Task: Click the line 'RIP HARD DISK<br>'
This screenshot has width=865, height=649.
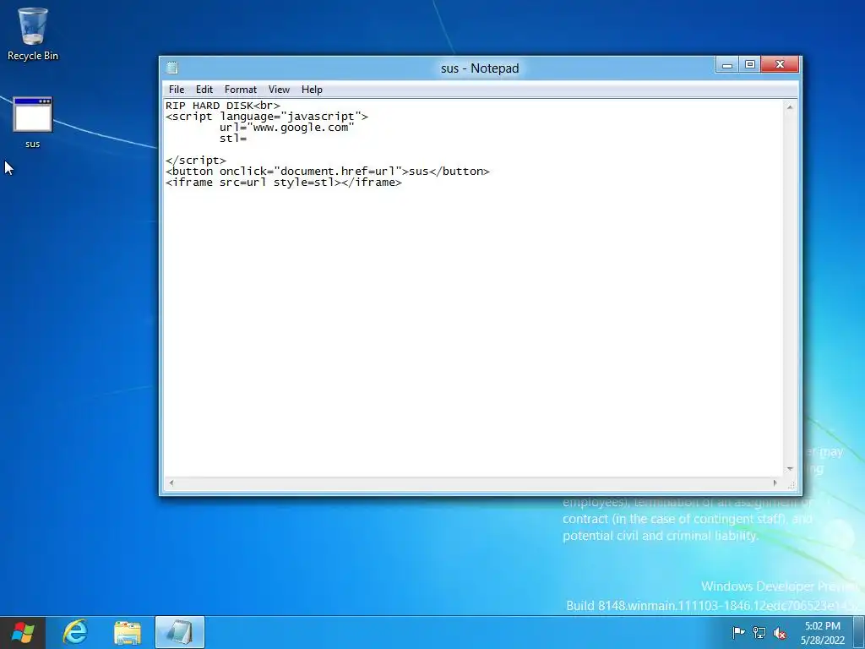Action: 223,106
